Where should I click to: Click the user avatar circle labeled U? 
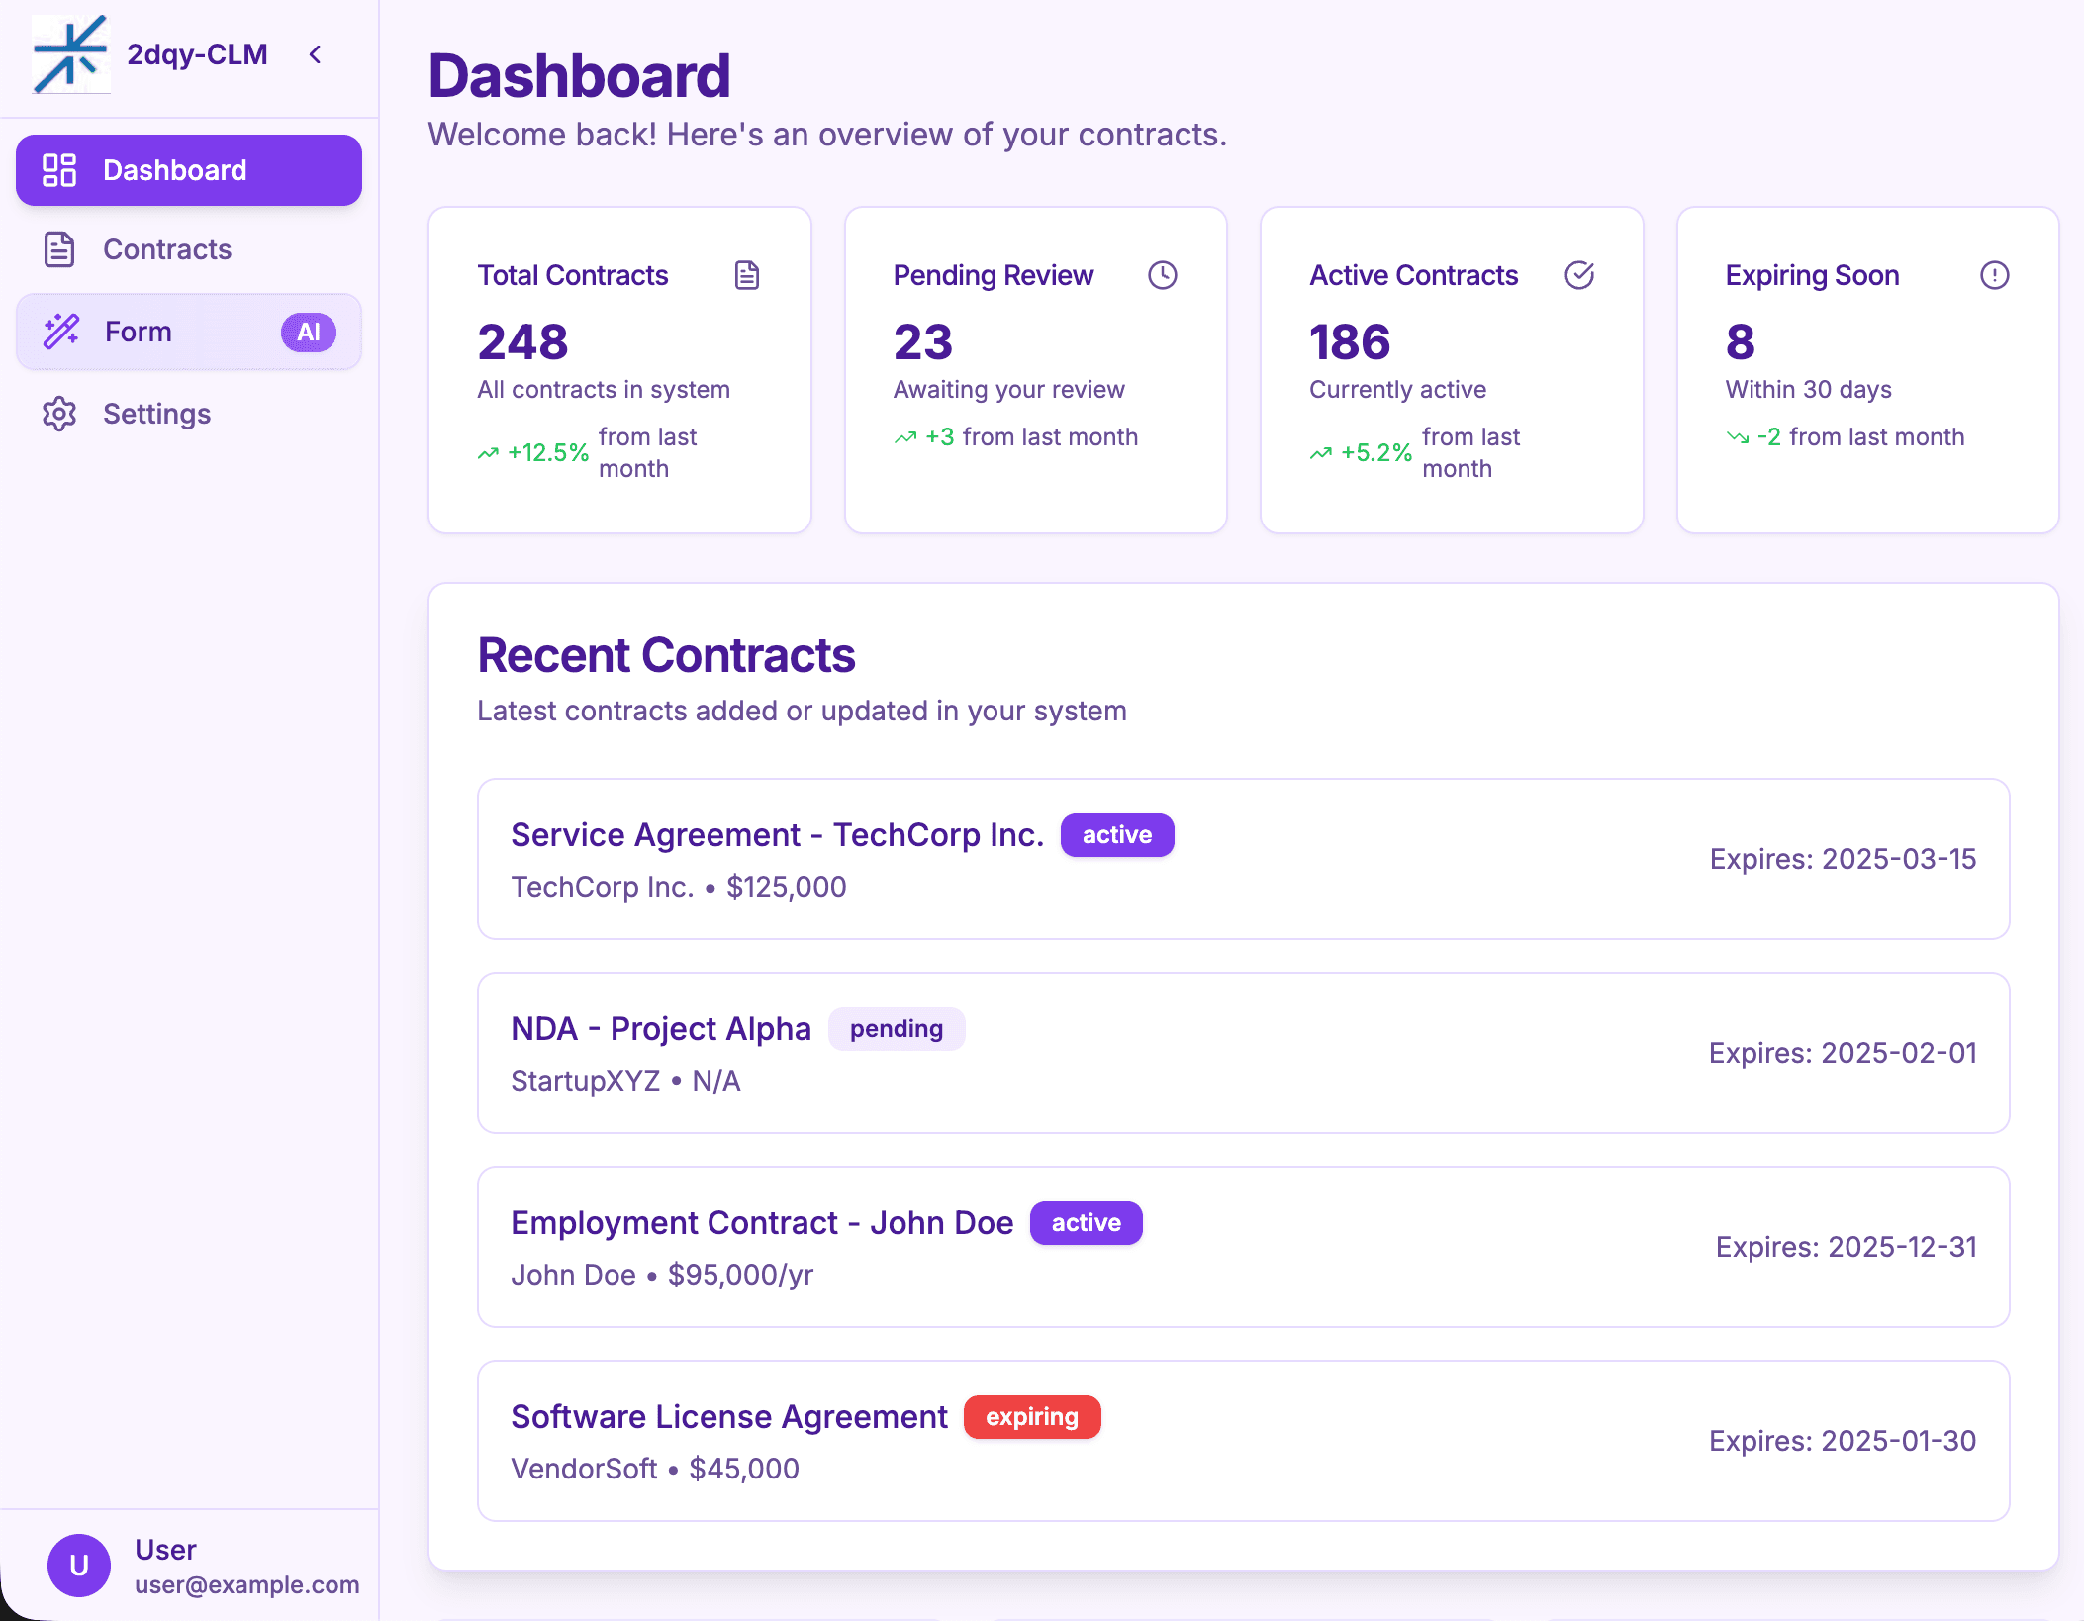coord(79,1566)
